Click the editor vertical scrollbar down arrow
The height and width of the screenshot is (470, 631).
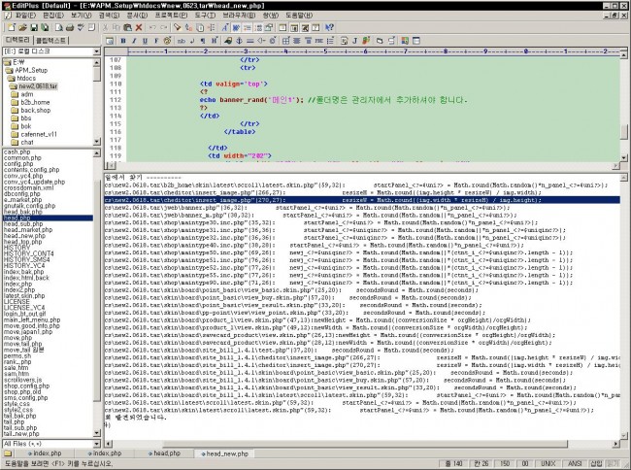pyautogui.click(x=623, y=159)
